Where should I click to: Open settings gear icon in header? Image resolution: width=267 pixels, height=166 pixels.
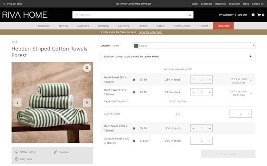pyautogui.click(x=253, y=15)
